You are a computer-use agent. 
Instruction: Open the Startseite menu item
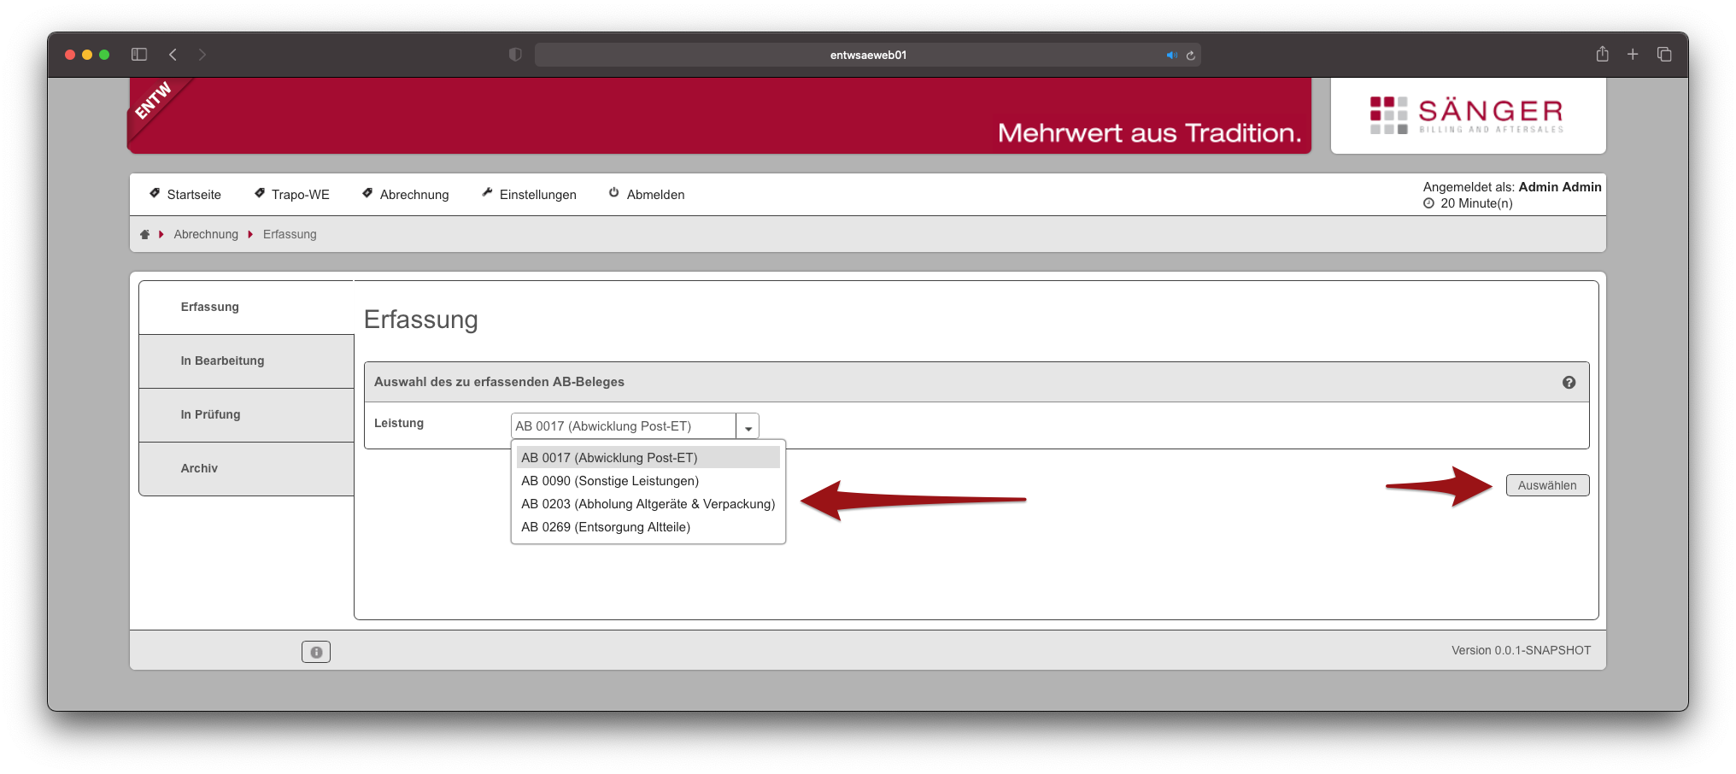185,195
